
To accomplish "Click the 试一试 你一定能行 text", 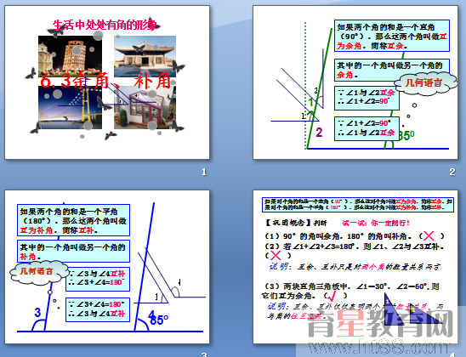I will (376, 223).
